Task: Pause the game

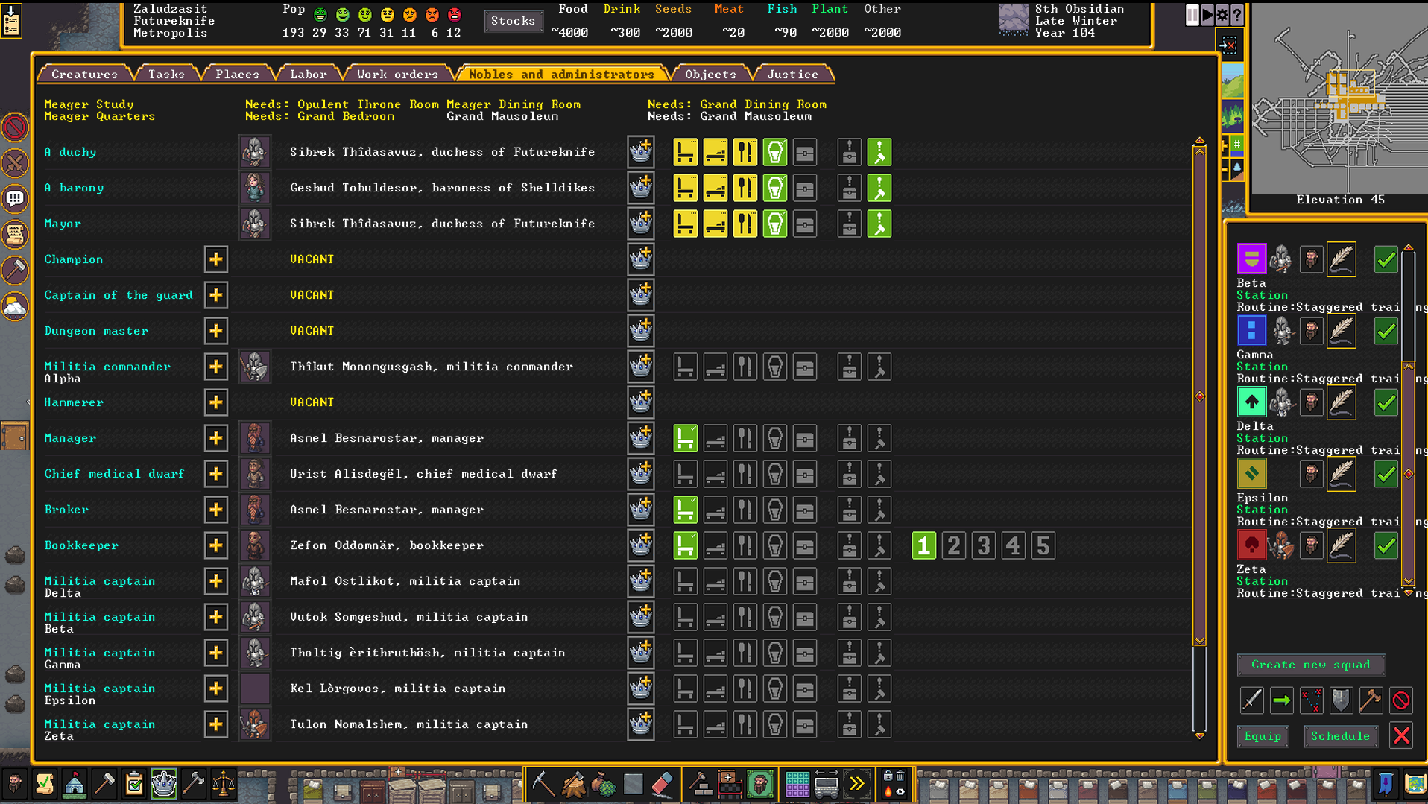Action: (x=1192, y=15)
